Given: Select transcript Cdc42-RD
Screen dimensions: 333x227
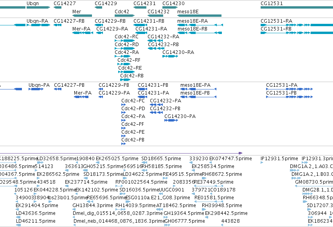Looking at the screenshot, I should tap(125, 48).
